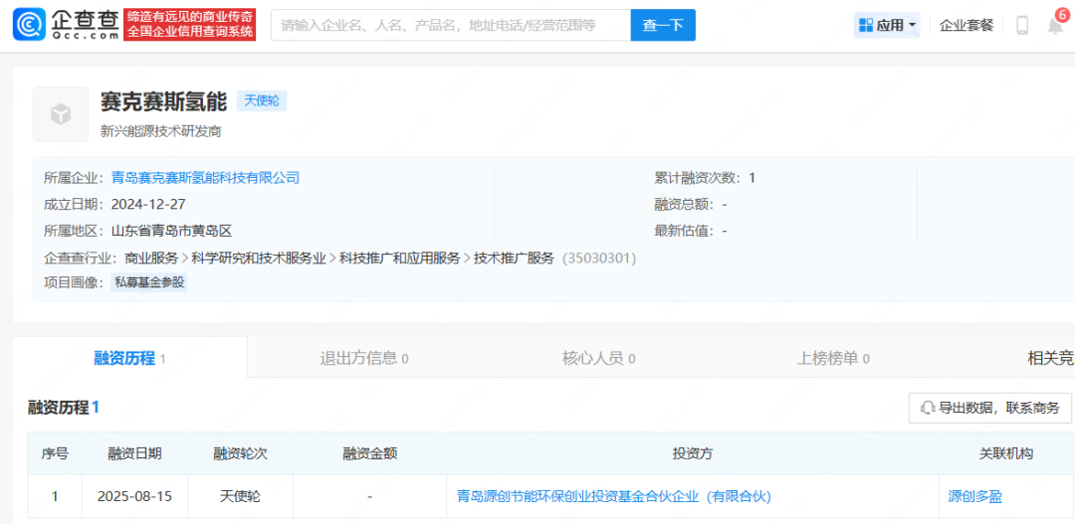Image resolution: width=1075 pixels, height=524 pixels.
Task: Click the industry code 35030301
Action: 599,259
